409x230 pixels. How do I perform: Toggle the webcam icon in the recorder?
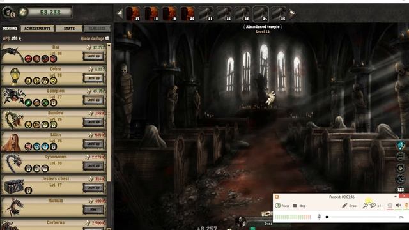point(390,206)
